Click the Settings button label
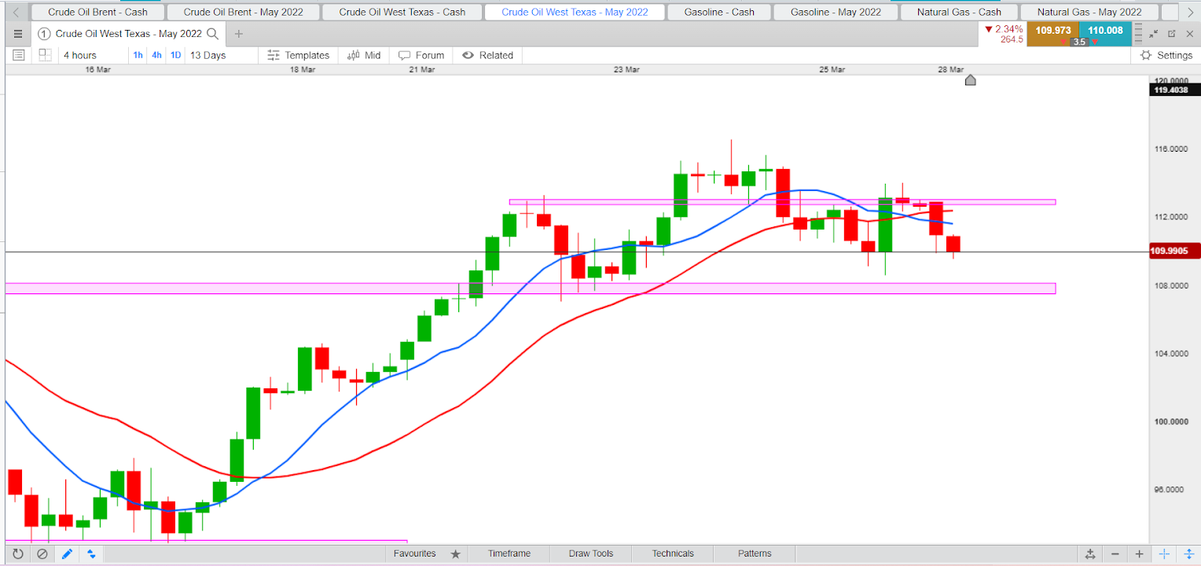The width and height of the screenshot is (1201, 566). pos(1174,55)
